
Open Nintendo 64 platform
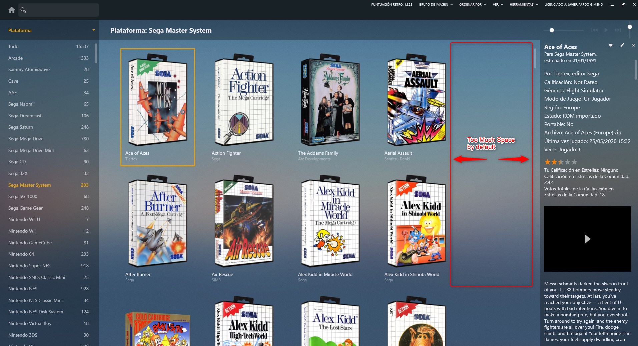tap(48, 254)
